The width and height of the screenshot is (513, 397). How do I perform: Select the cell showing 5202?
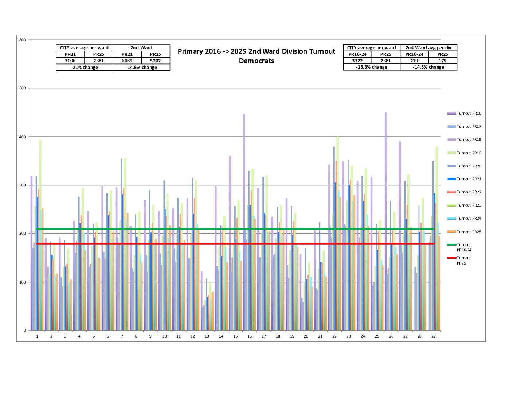point(156,61)
